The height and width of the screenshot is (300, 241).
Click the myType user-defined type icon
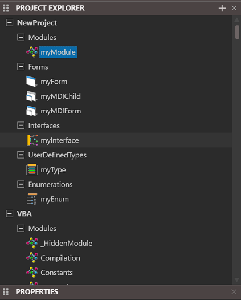pyautogui.click(x=32, y=169)
